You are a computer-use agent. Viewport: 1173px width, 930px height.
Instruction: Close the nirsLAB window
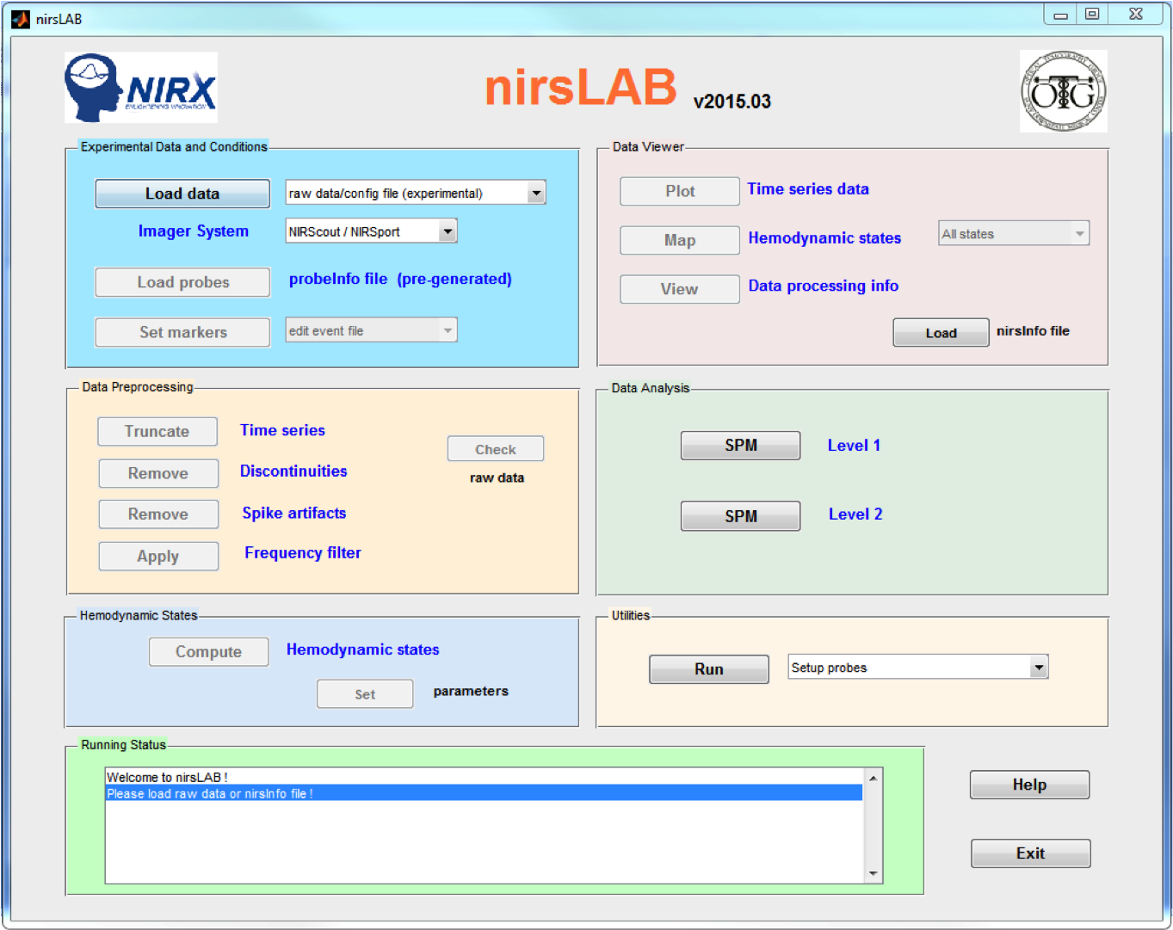[x=1136, y=15]
